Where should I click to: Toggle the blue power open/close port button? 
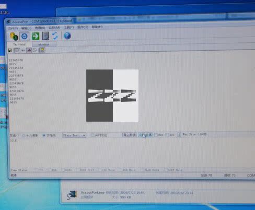click(x=24, y=36)
